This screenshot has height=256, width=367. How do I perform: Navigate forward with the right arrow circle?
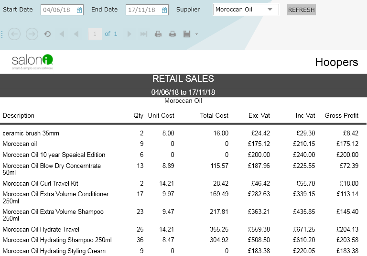pyautogui.click(x=32, y=34)
